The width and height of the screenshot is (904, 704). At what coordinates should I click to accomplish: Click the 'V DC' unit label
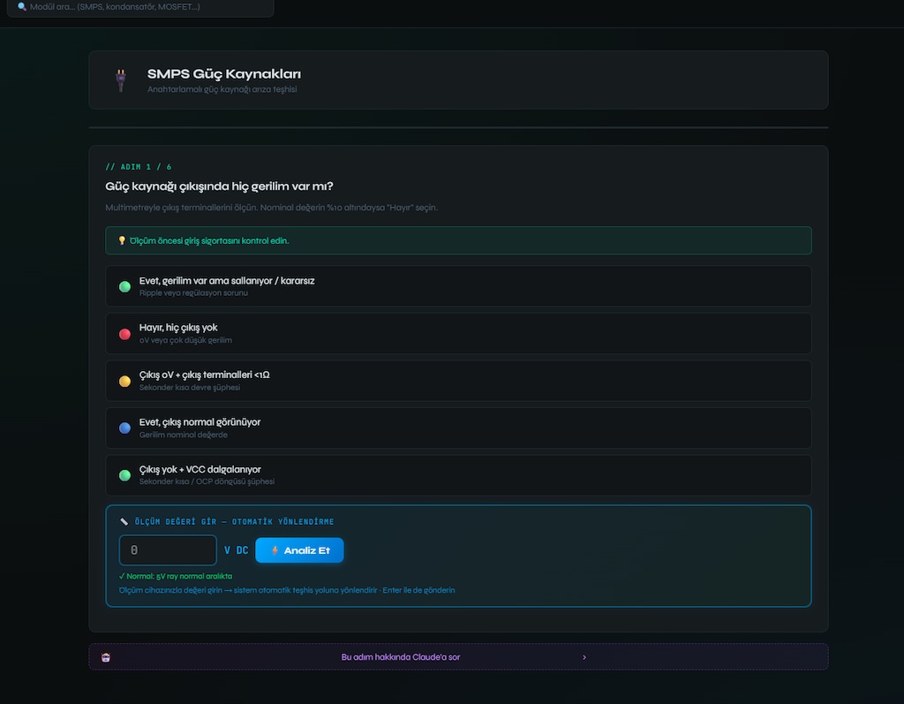point(236,550)
